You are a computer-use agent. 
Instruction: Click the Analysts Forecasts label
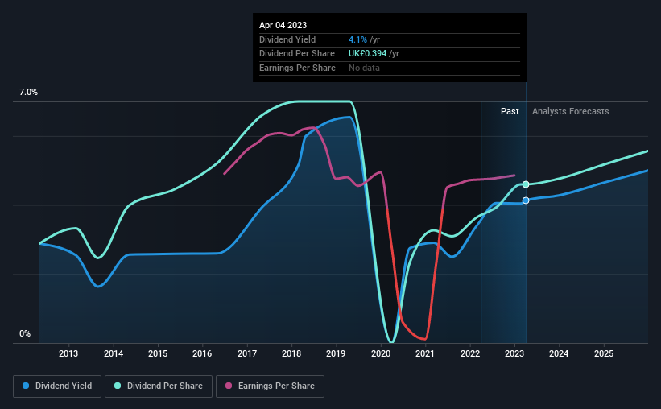(x=570, y=111)
